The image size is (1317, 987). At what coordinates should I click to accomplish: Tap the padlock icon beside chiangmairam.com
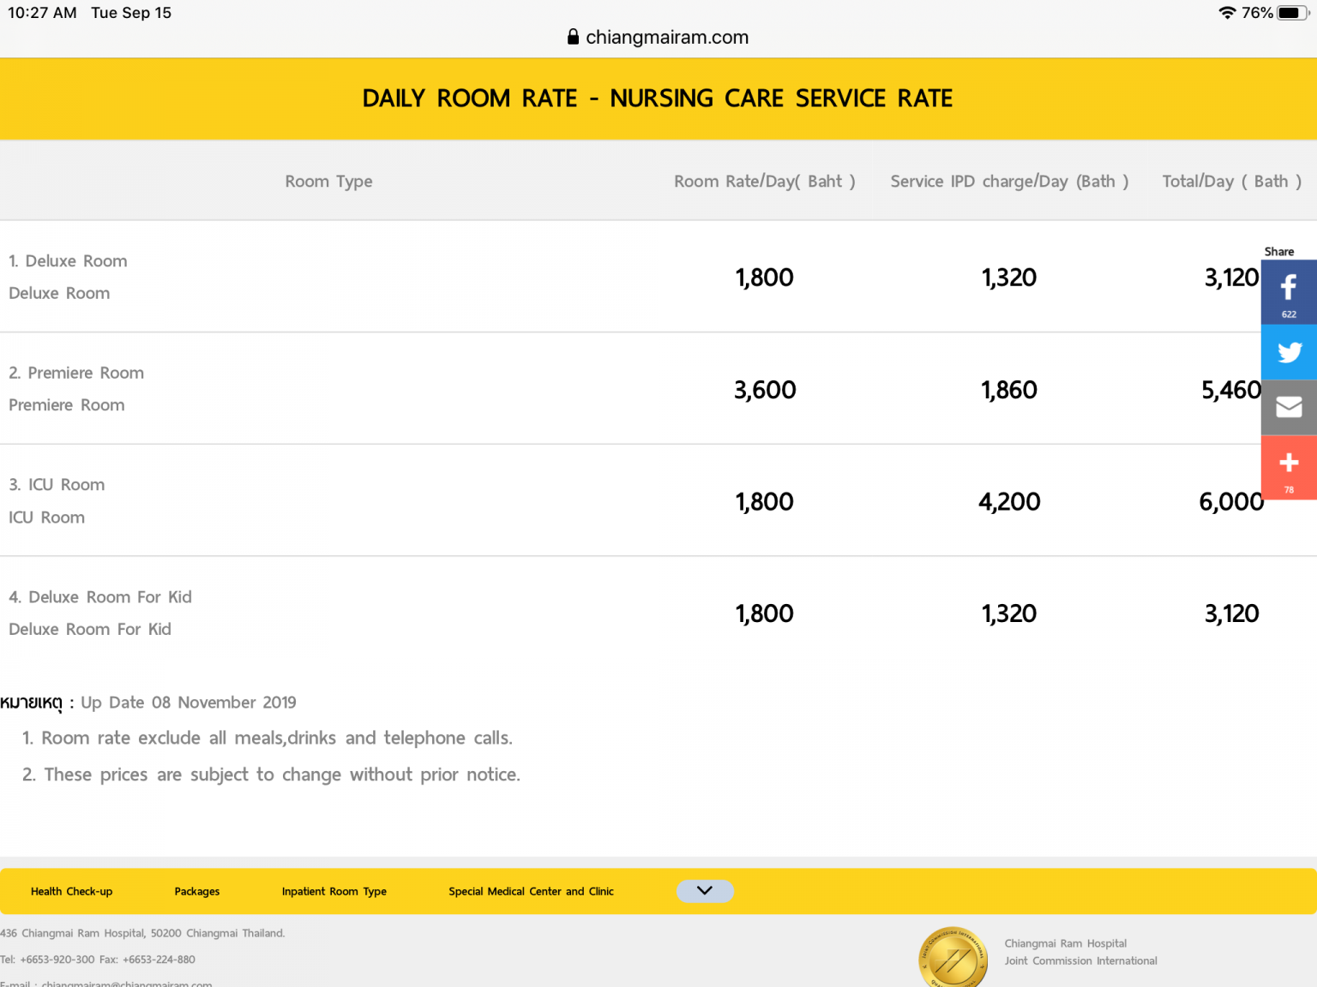573,37
